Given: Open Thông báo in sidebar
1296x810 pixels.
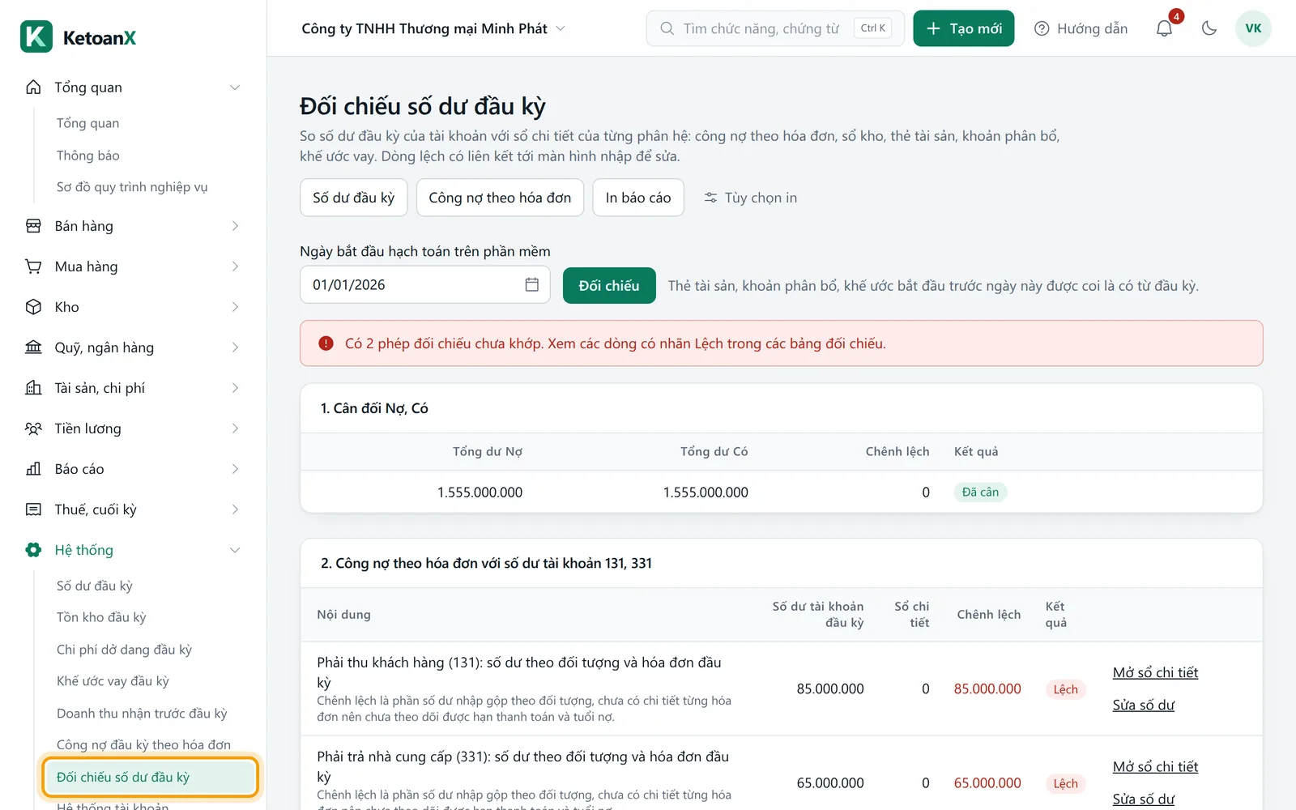Looking at the screenshot, I should (88, 156).
